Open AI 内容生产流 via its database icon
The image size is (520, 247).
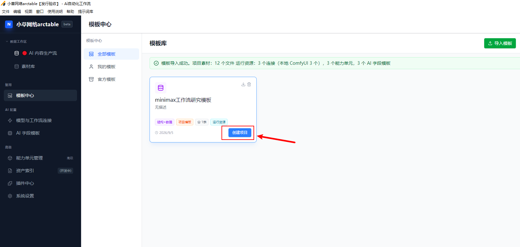(17, 53)
